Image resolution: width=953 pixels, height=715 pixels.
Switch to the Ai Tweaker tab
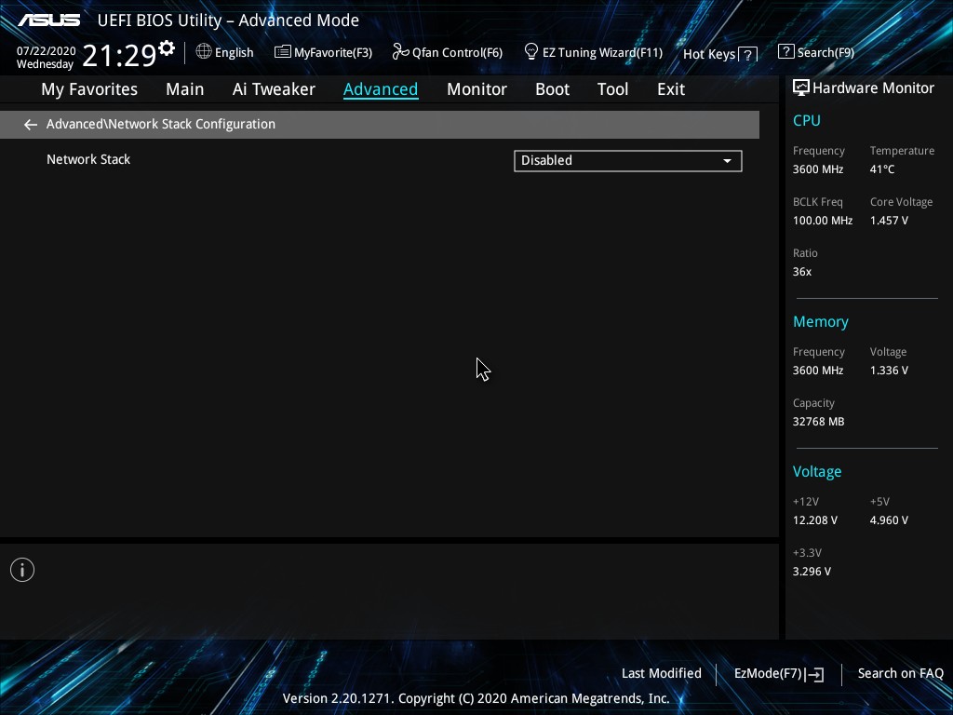point(274,89)
